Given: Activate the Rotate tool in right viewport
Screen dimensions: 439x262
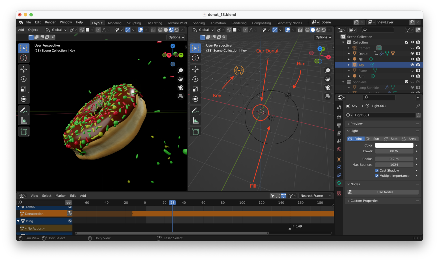Looking at the screenshot, I should [x=195, y=79].
